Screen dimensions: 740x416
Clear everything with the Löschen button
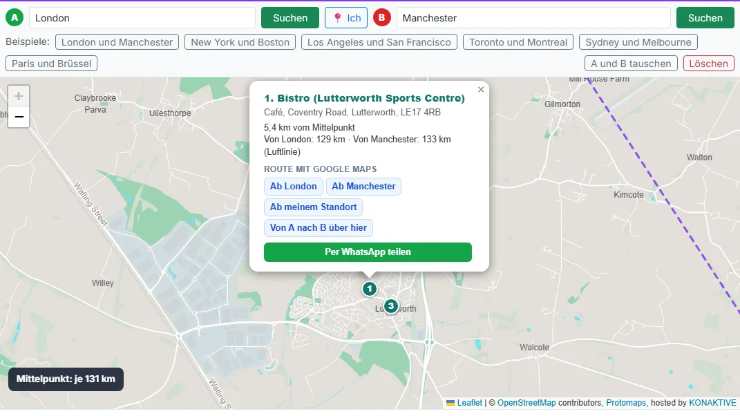pos(708,64)
